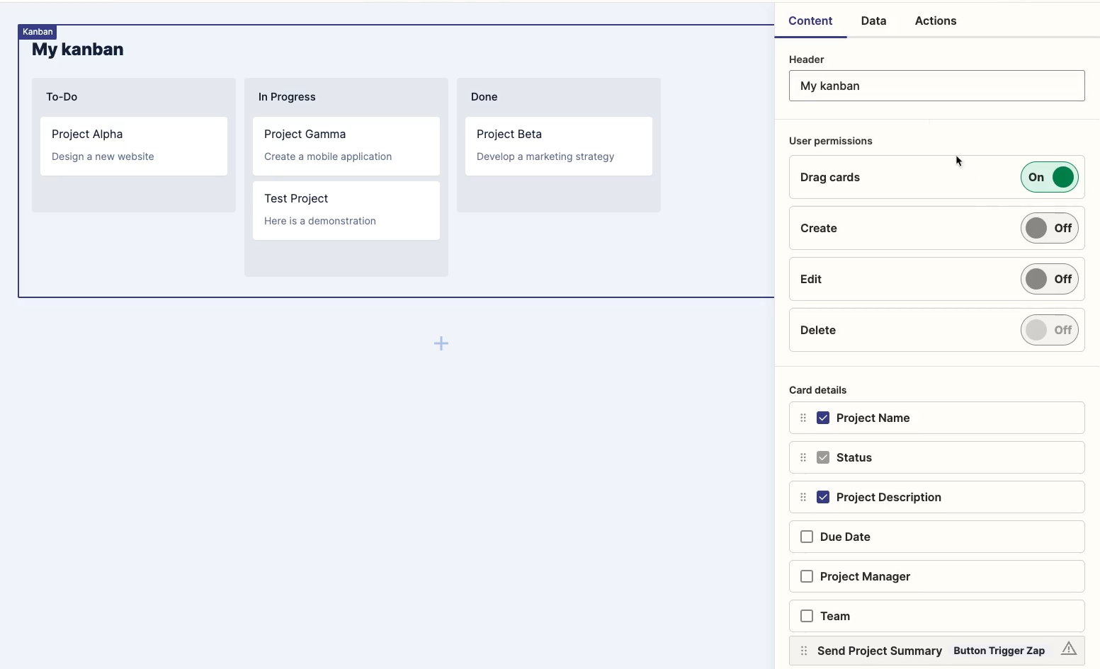Check the Project Manager checkbox
This screenshot has width=1100, height=669.
point(807,576)
